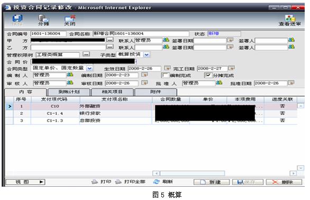Click the code cell C1-1.4

55,114
